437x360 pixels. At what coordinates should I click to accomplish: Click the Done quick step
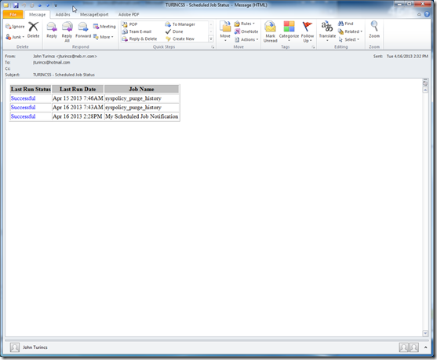pos(174,31)
